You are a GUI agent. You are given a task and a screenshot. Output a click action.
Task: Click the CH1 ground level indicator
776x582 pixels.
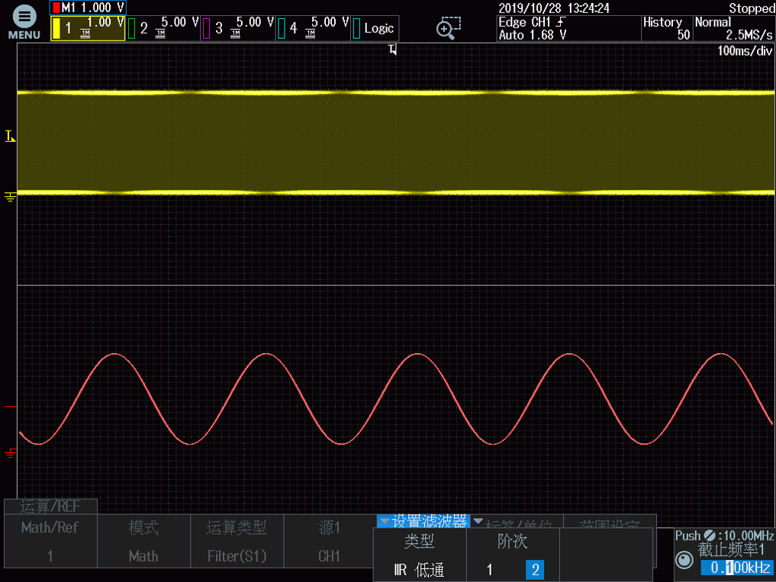[x=10, y=198]
